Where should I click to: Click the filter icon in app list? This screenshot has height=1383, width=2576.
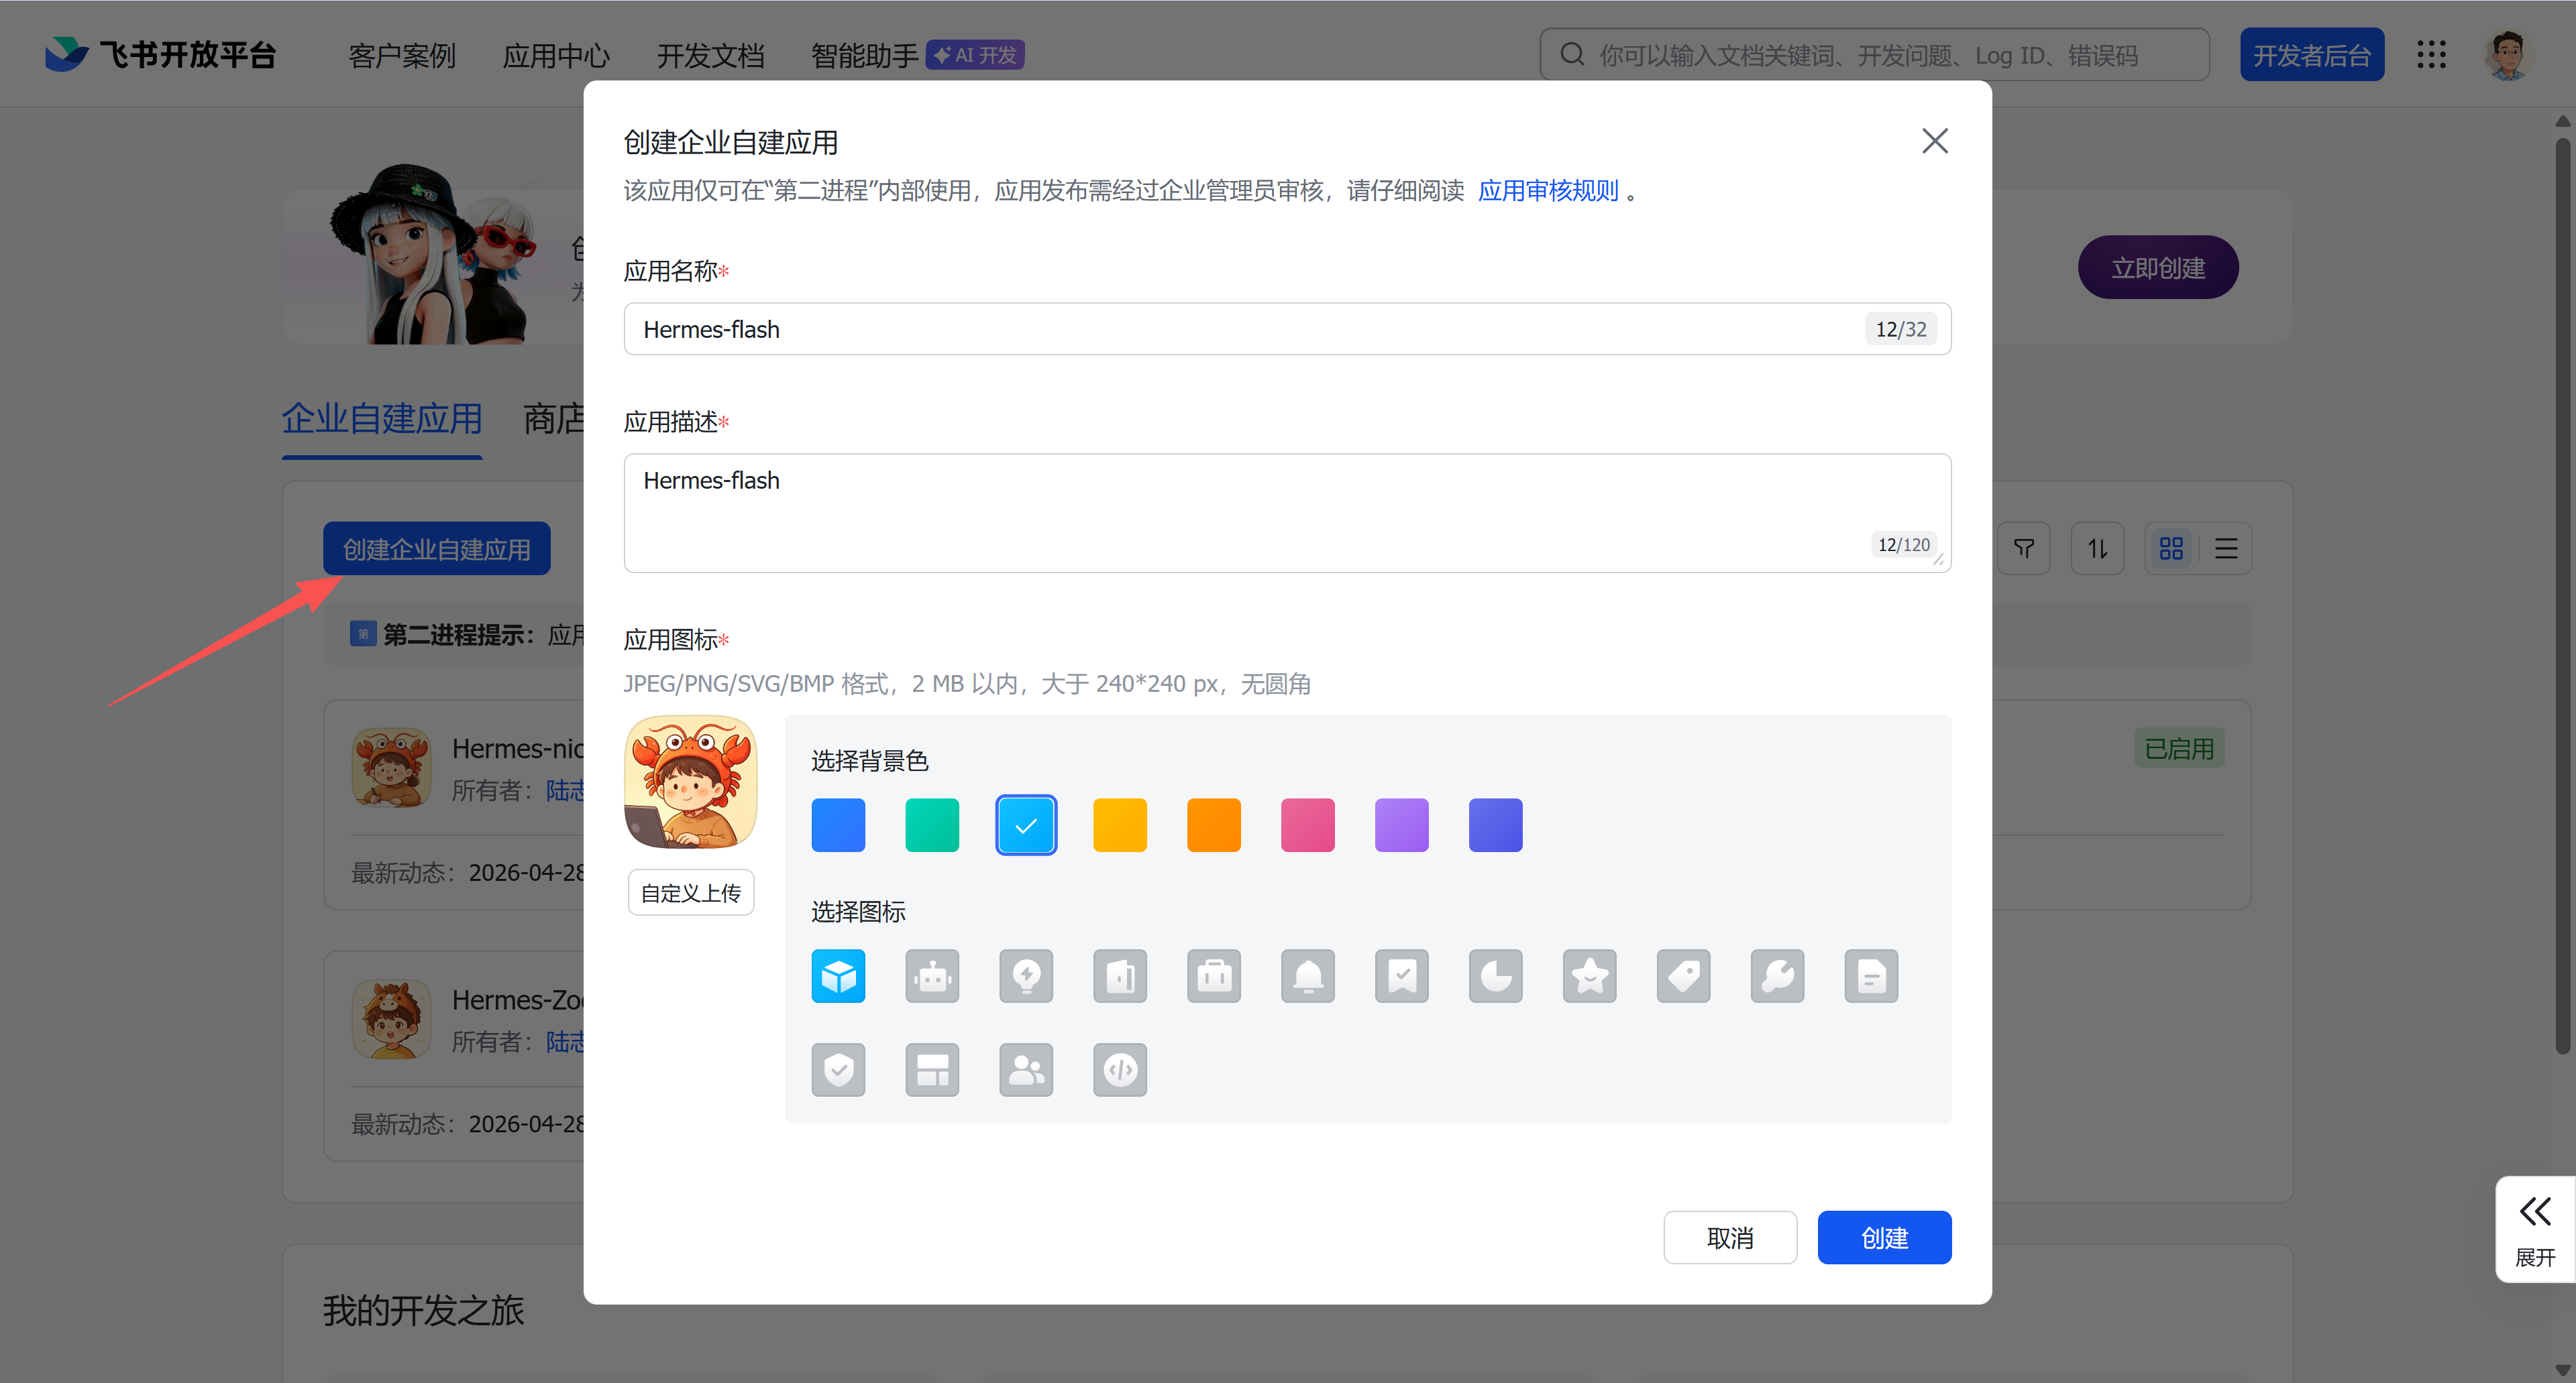point(2024,548)
